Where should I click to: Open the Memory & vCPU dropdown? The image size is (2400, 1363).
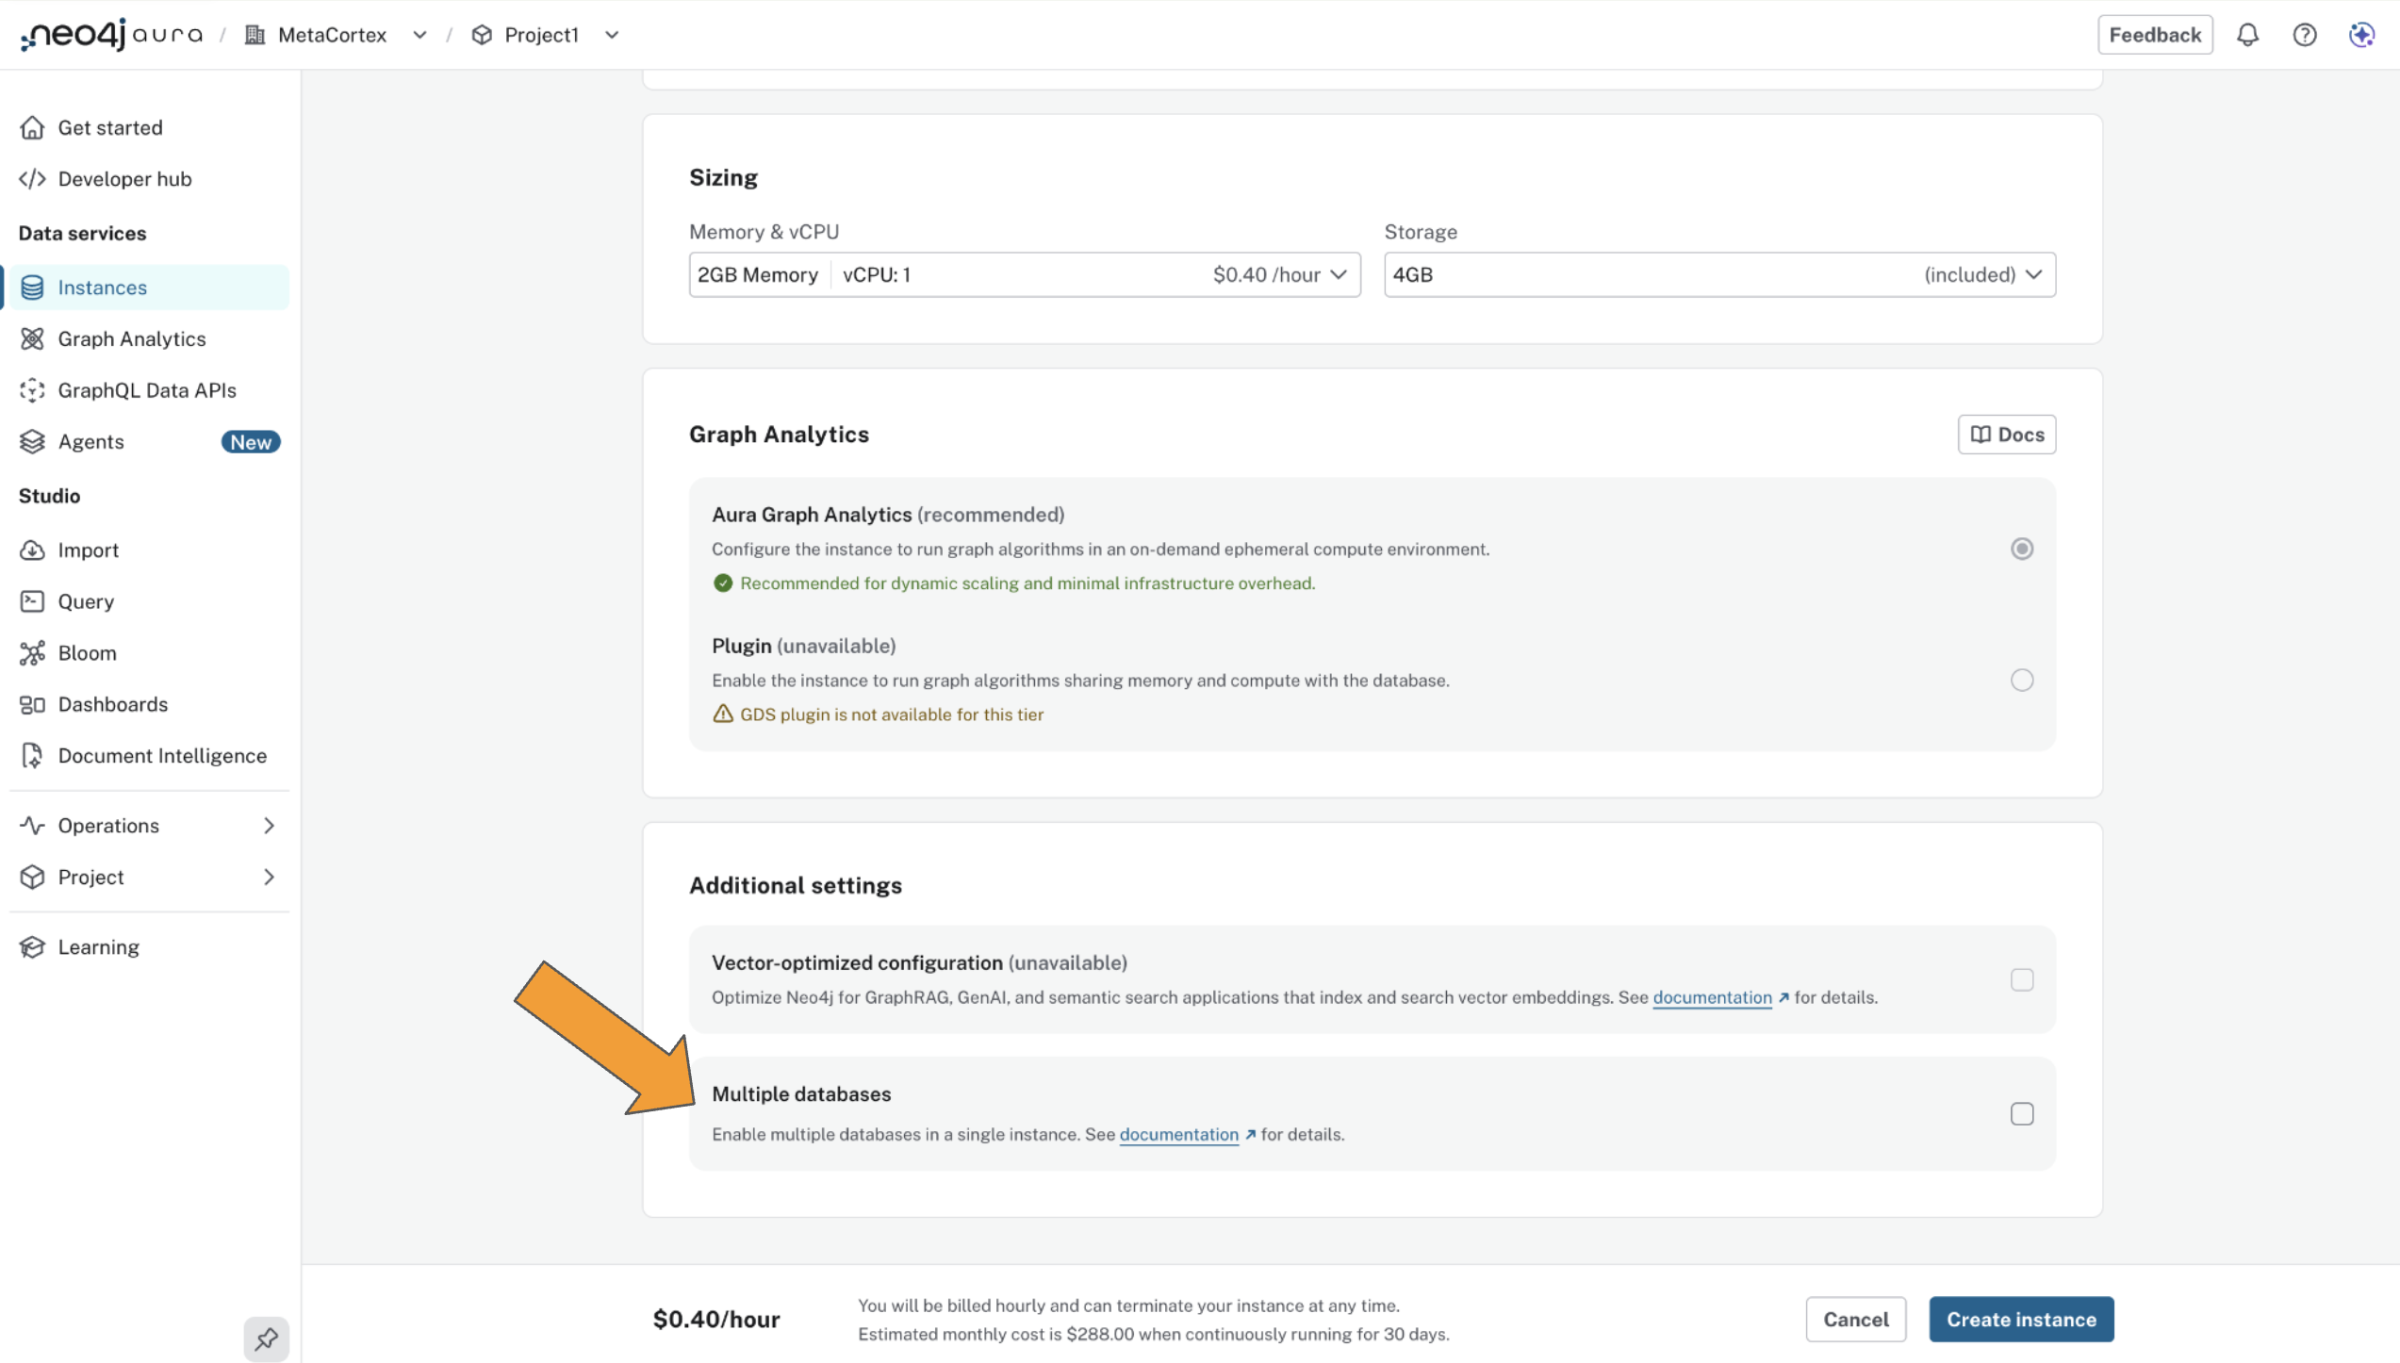[1025, 274]
